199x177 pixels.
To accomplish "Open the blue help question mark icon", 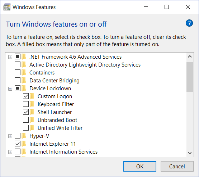I will 189,23.
